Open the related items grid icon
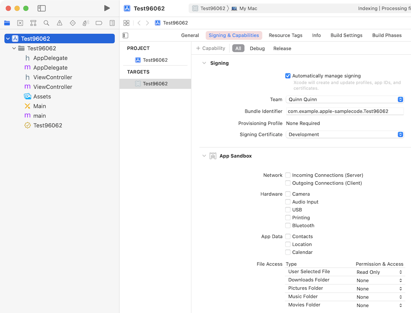The height and width of the screenshot is (313, 411). tap(126, 23)
